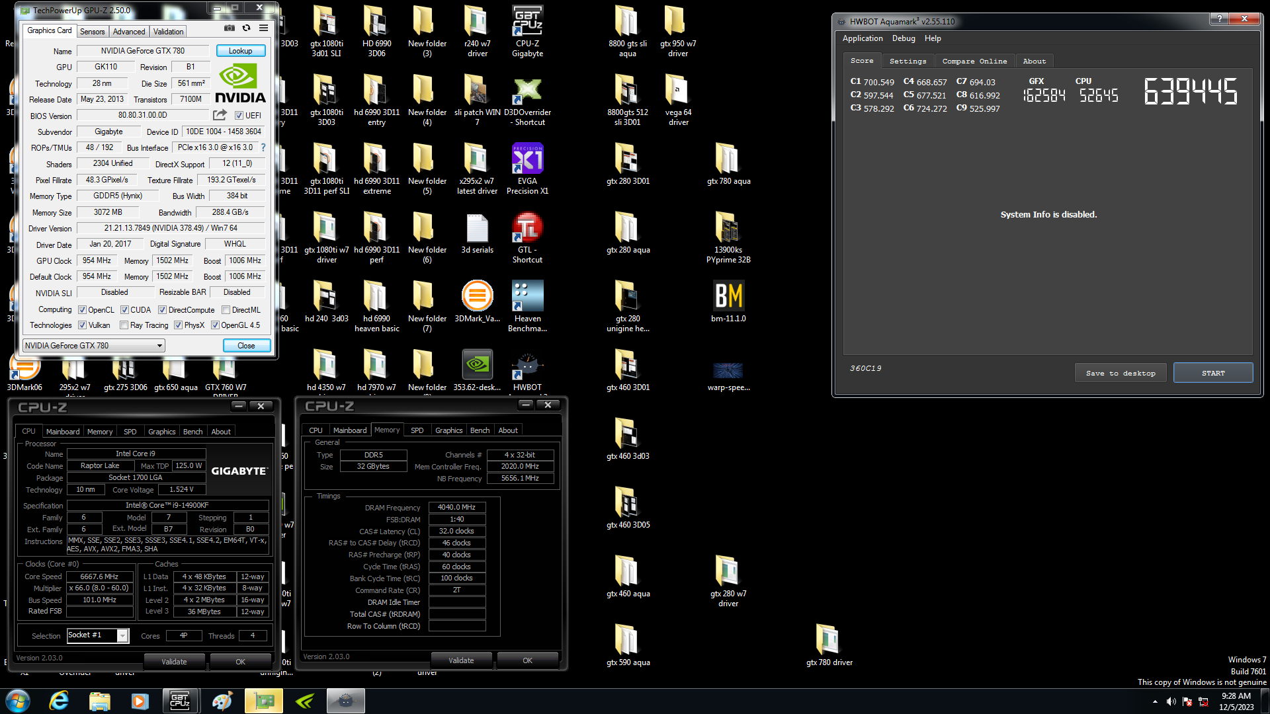The height and width of the screenshot is (714, 1270).
Task: Open the Application menu in Aquamark
Action: 863,38
